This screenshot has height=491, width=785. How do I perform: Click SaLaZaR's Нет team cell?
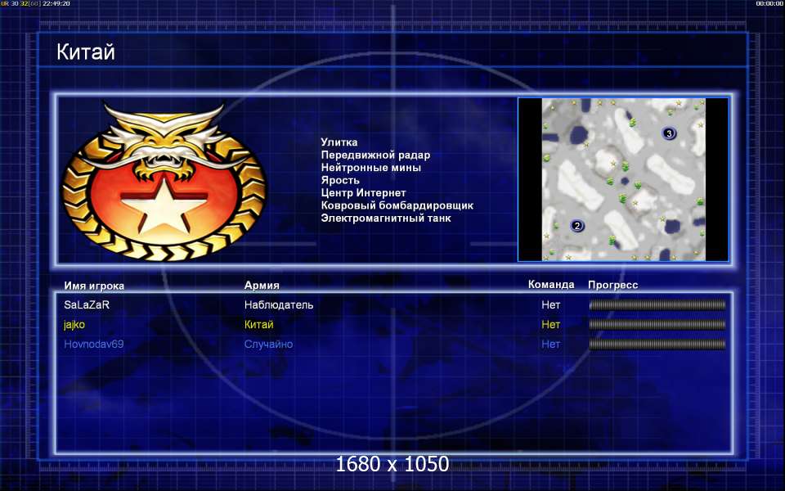(550, 304)
